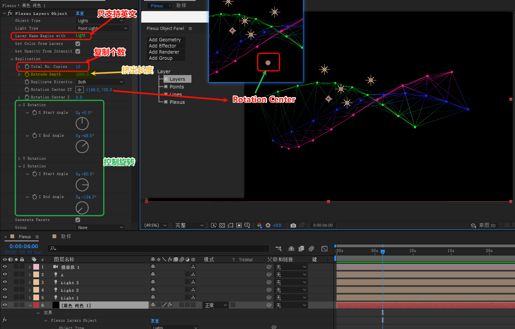Image resolution: width=515 pixels, height=329 pixels.
Task: Hide the 黑色 纯色 1 solid layer
Action: coord(5,305)
